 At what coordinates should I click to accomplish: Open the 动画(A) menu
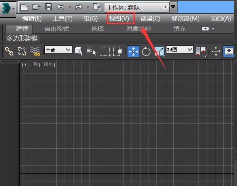[221, 18]
